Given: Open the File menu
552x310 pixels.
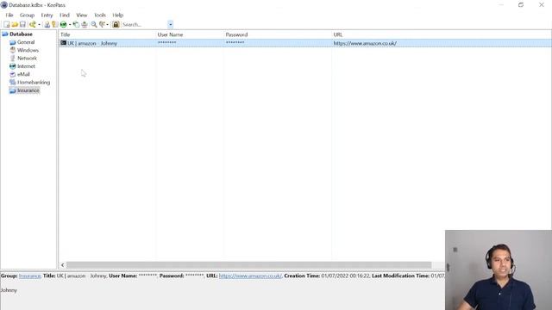Looking at the screenshot, I should tap(9, 15).
